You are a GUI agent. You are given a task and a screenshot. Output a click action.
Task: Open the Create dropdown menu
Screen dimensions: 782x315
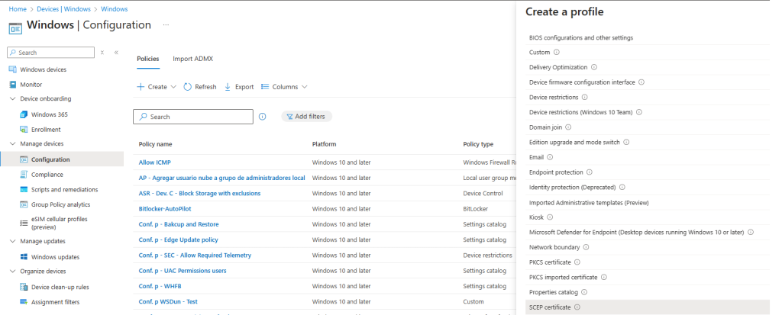[157, 87]
